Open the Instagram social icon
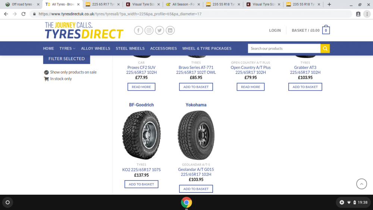 coord(149,31)
